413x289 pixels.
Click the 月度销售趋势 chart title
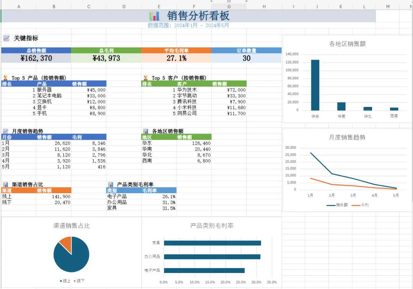click(x=347, y=137)
